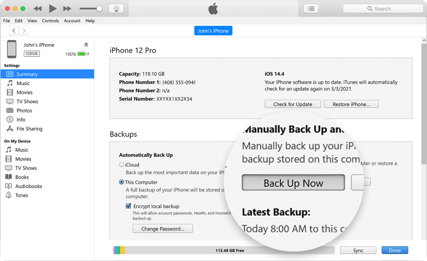Viewport: 427px width, 261px height.
Task: Click the AirPlay icon in the toolbar
Action: click(x=116, y=8)
